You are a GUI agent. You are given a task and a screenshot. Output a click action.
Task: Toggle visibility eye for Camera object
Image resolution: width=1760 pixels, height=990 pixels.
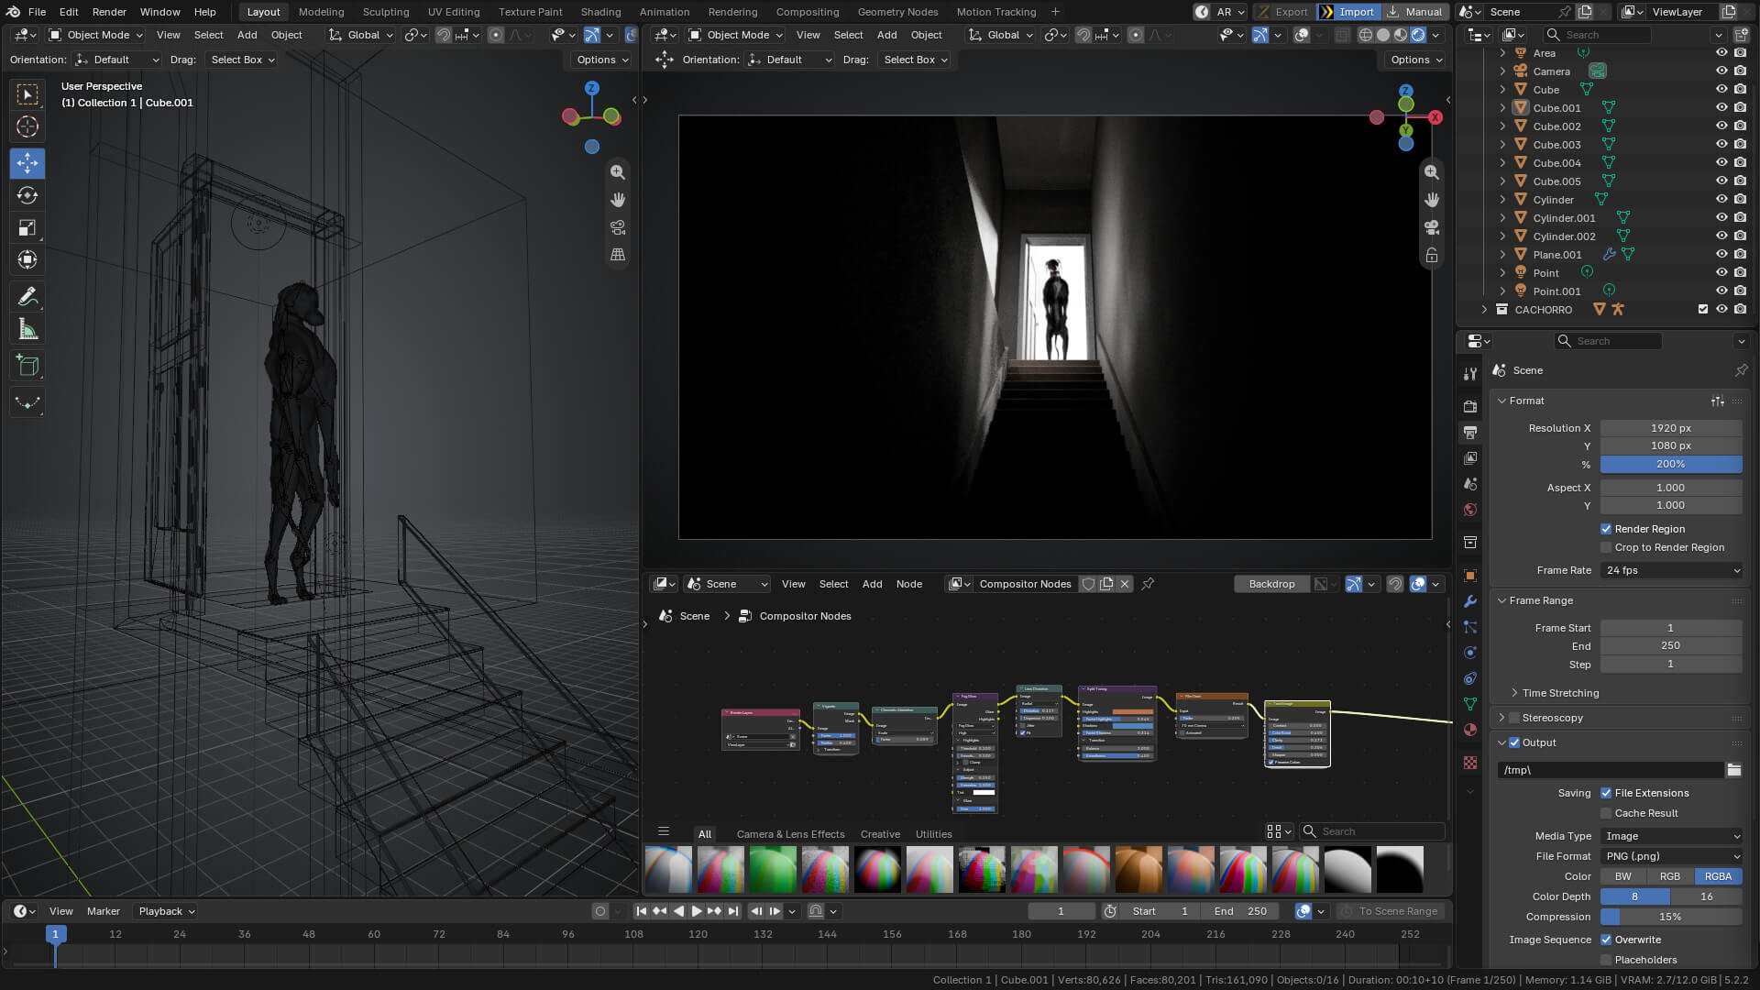point(1721,71)
